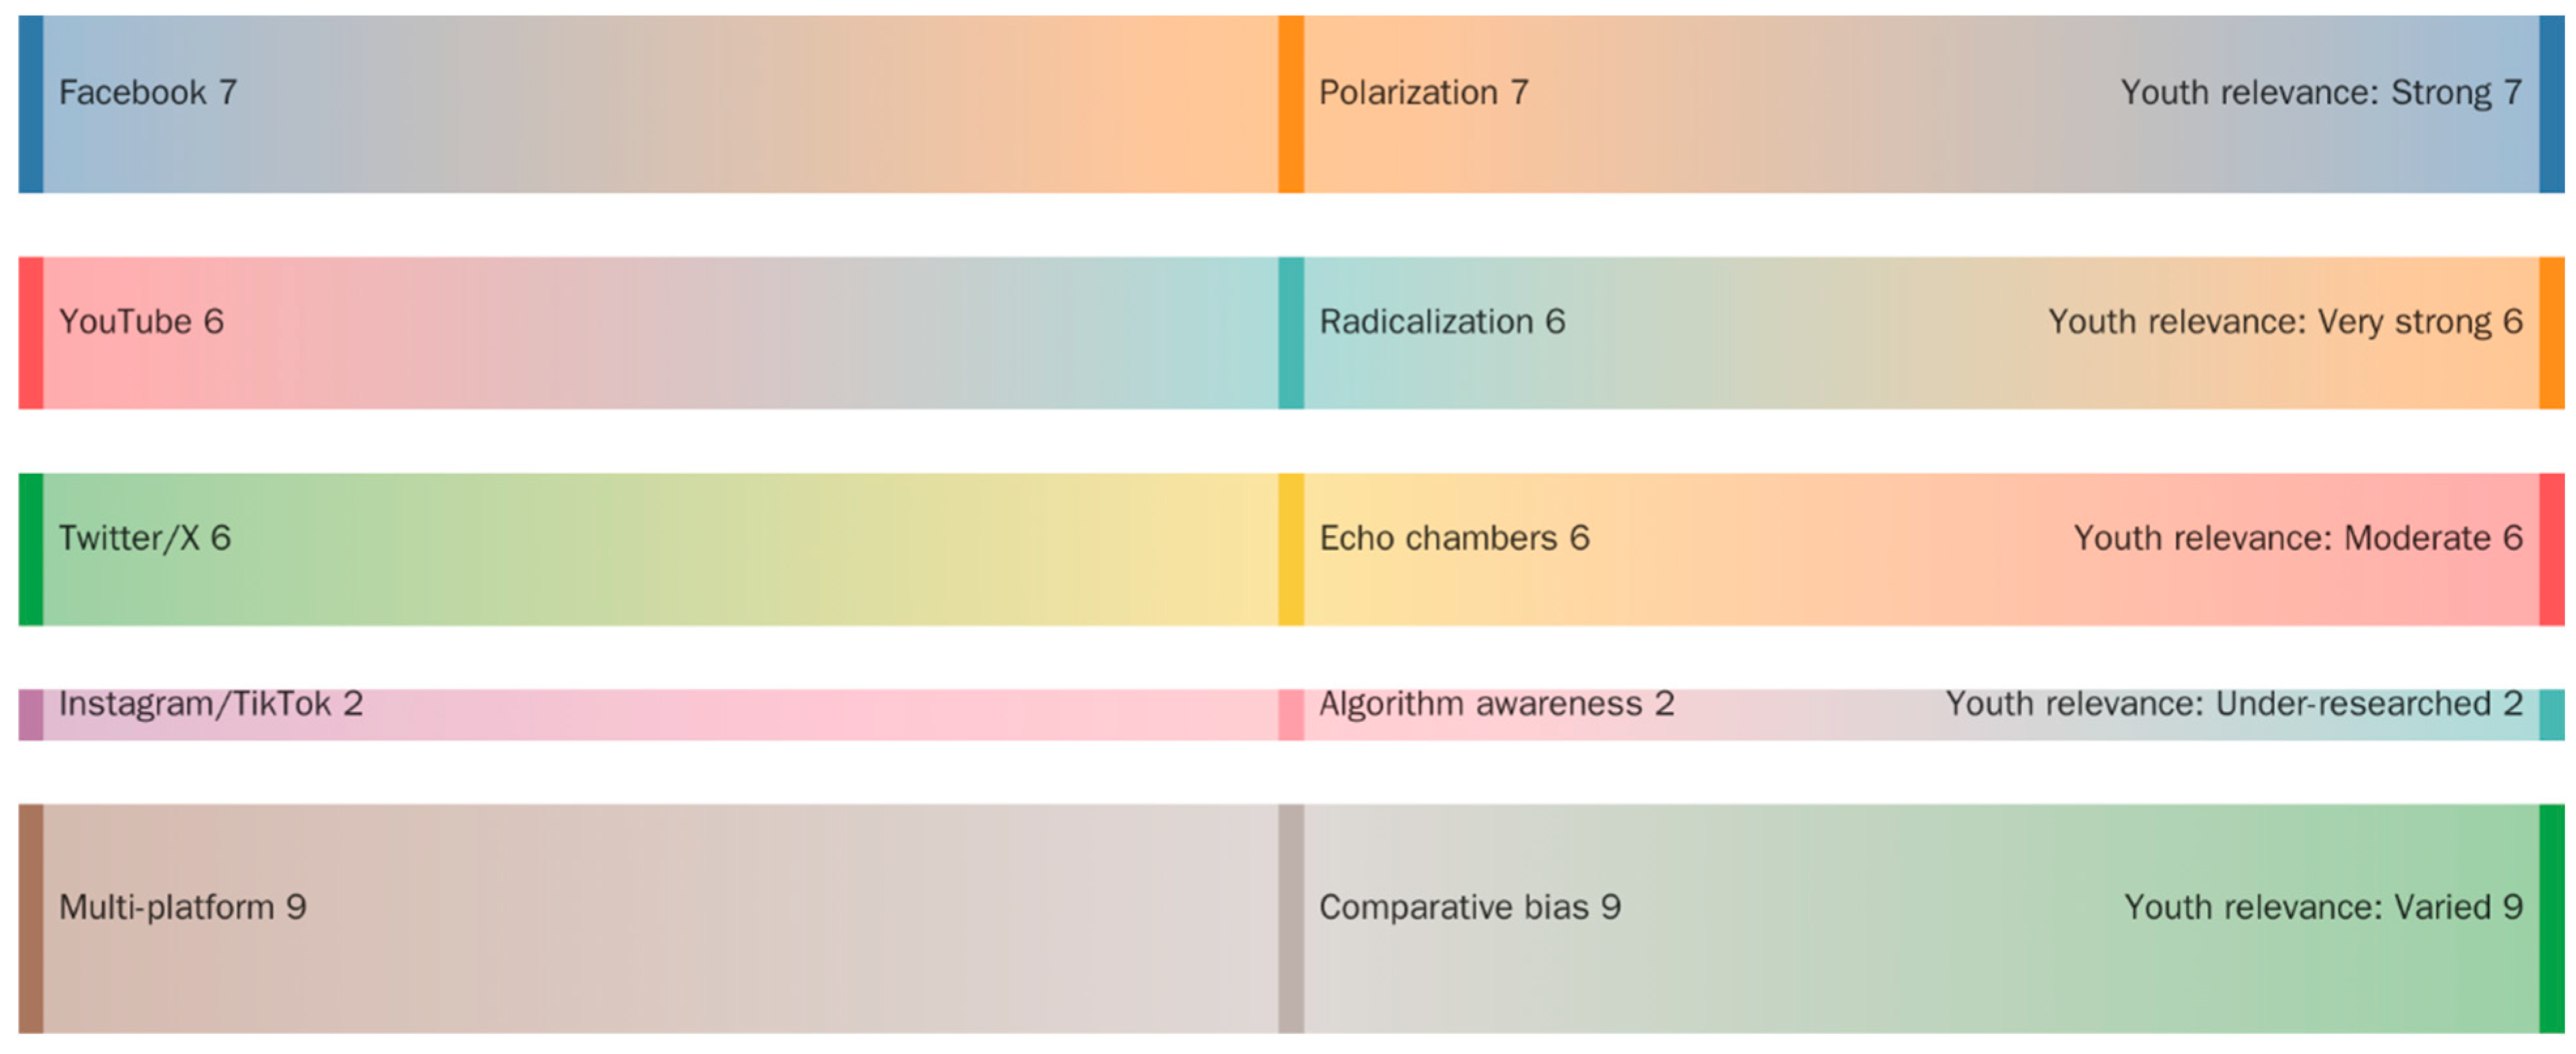
Task: Click the yellow Echo chambers node bar
Action: (1290, 549)
